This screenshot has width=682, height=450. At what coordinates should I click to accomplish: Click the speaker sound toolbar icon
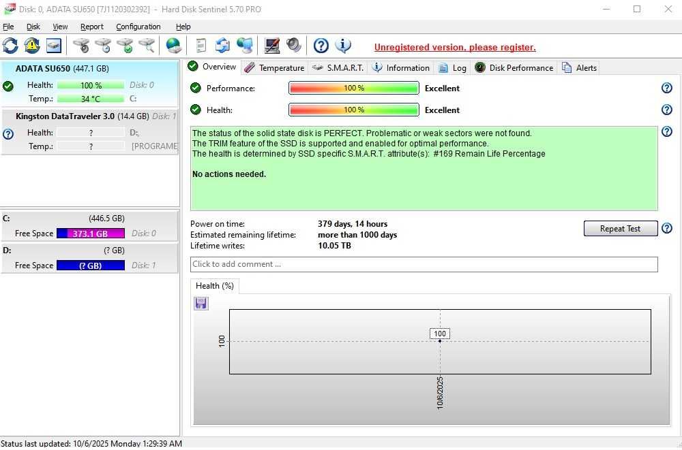coord(293,46)
